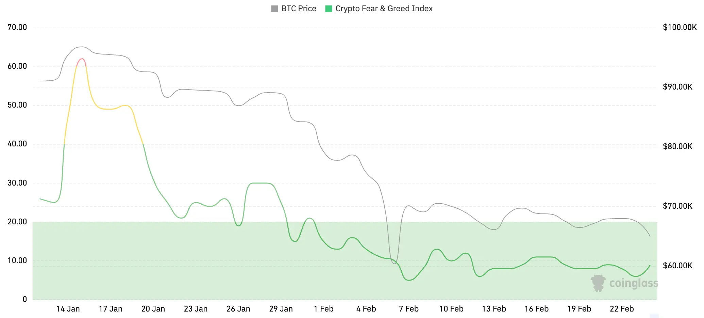Click the gray BTC Price legend swatch
The height and width of the screenshot is (318, 704).
coord(274,9)
